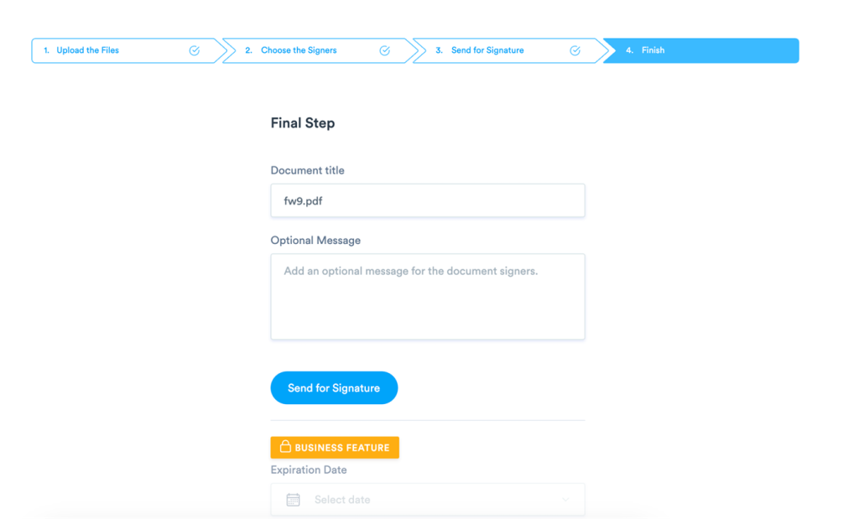Viewport: 859px width, 519px height.
Task: Expand the Expiration Date picker
Action: [428, 499]
